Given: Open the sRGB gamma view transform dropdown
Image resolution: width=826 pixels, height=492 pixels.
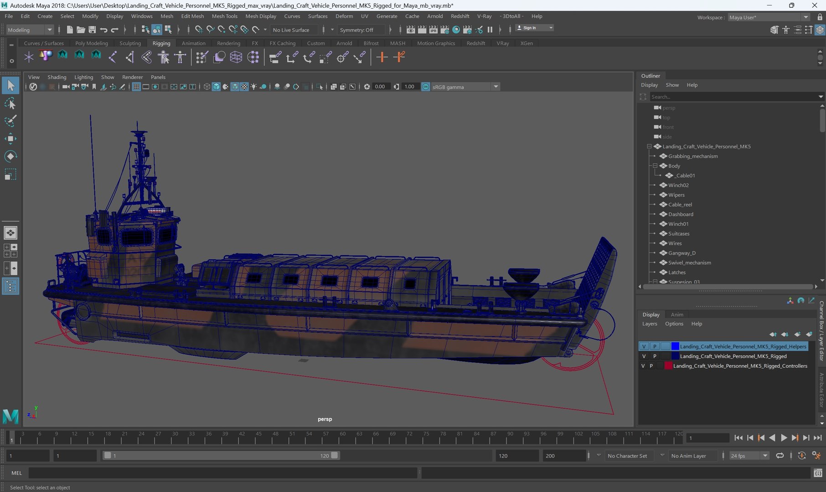Looking at the screenshot, I should point(465,87).
